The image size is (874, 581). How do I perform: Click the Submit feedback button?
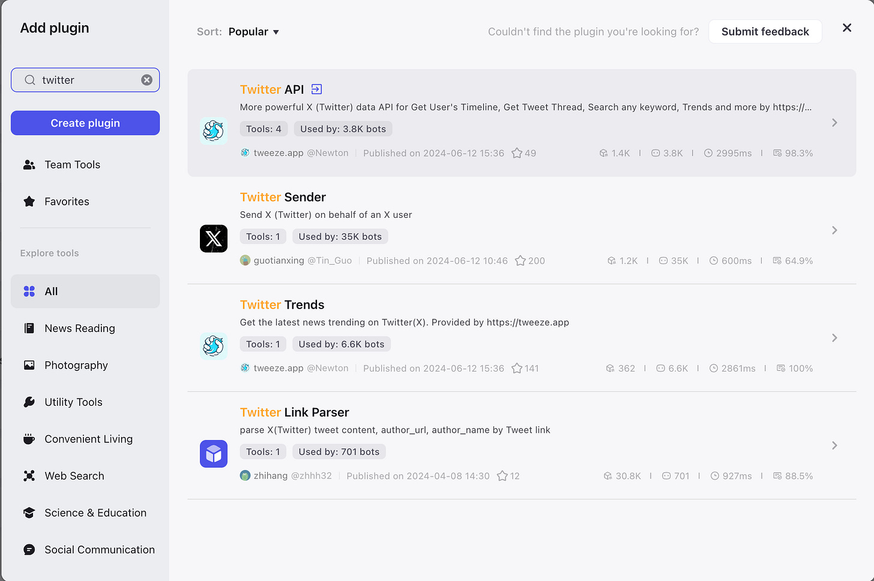765,32
